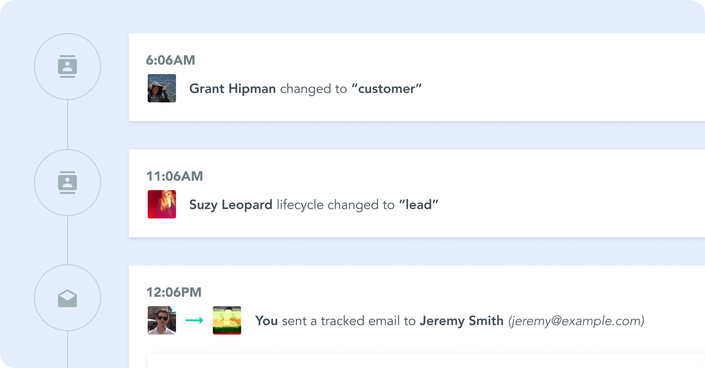Click the "You" sender name

[266, 321]
